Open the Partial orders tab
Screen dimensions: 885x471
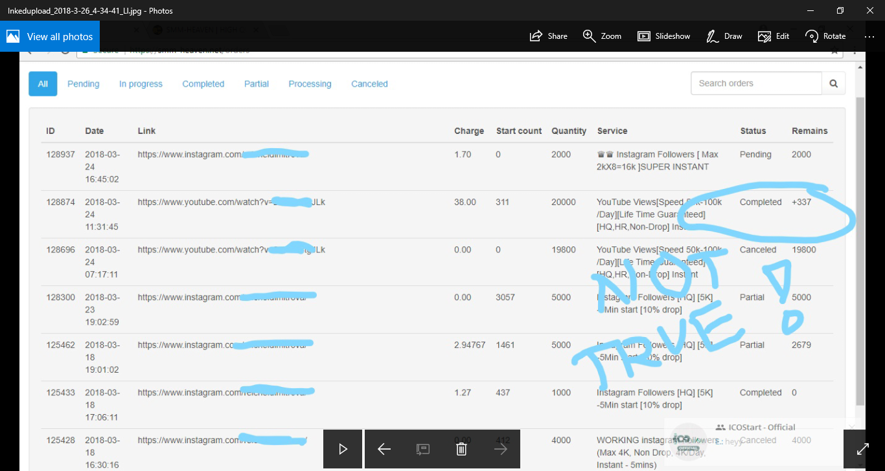(x=257, y=84)
